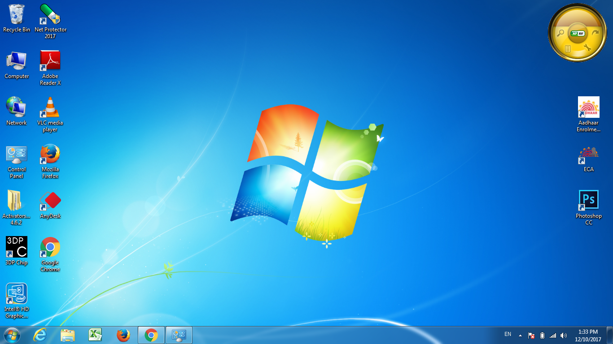The width and height of the screenshot is (613, 344).
Task: Click the 1:33 PM clock and date
Action: (x=588, y=335)
